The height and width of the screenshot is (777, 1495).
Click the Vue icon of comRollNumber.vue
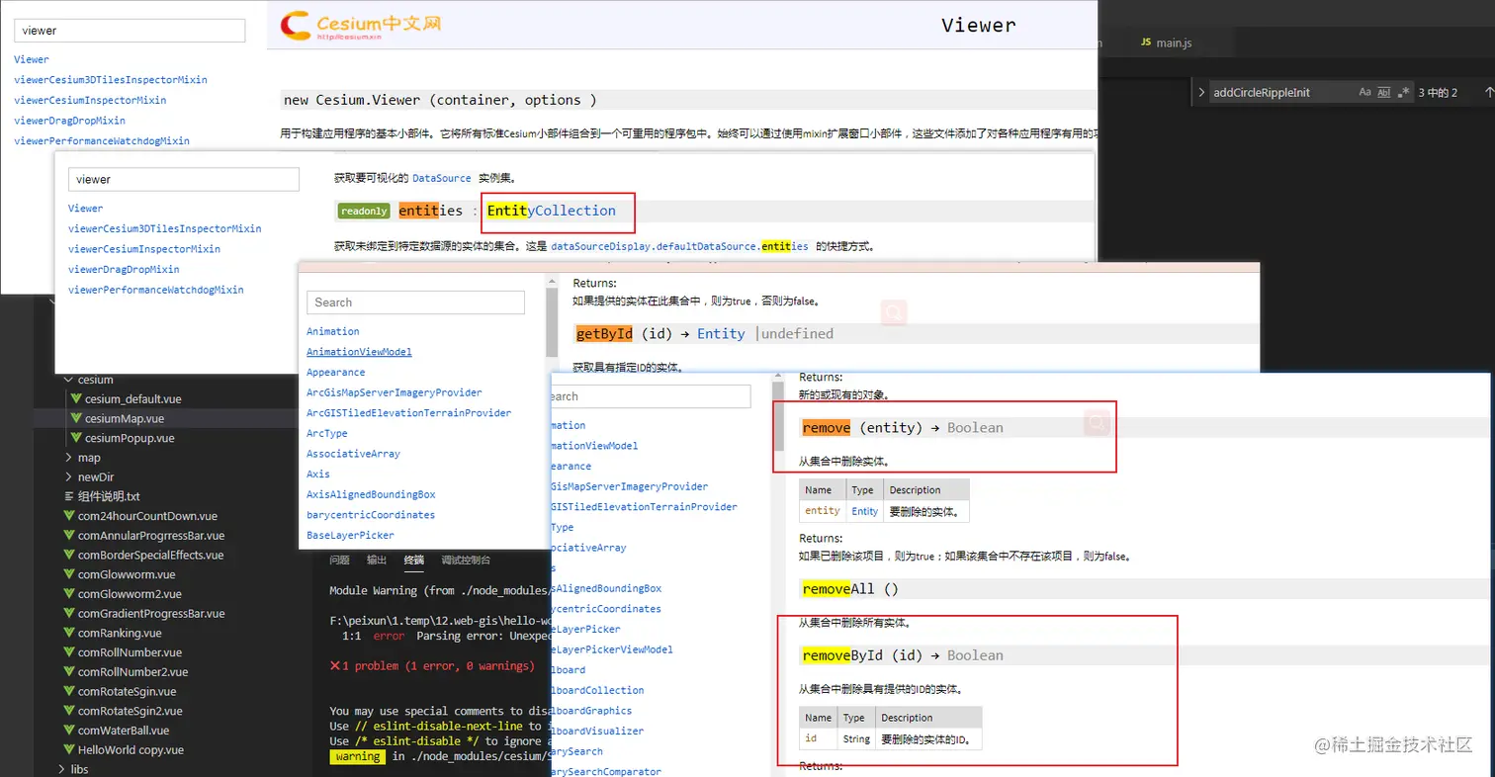pos(68,652)
